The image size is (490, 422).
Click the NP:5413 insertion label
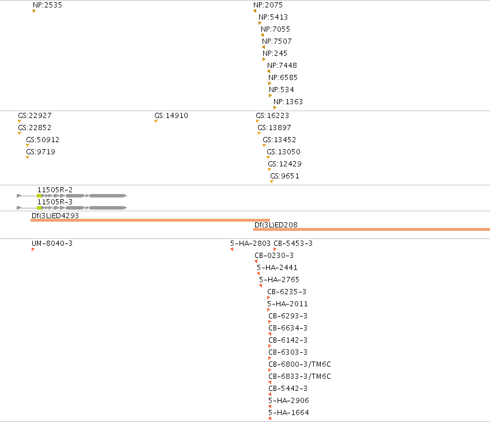pyautogui.click(x=273, y=17)
